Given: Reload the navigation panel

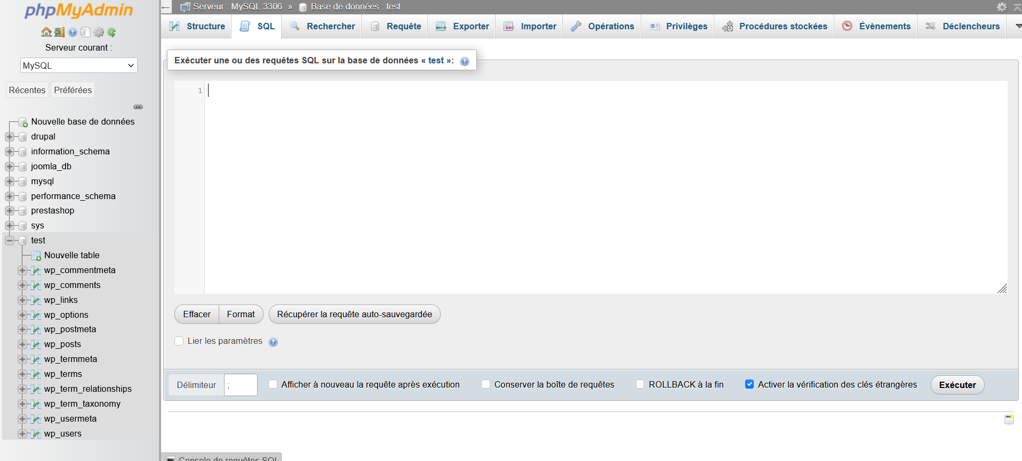Looking at the screenshot, I should click(111, 32).
